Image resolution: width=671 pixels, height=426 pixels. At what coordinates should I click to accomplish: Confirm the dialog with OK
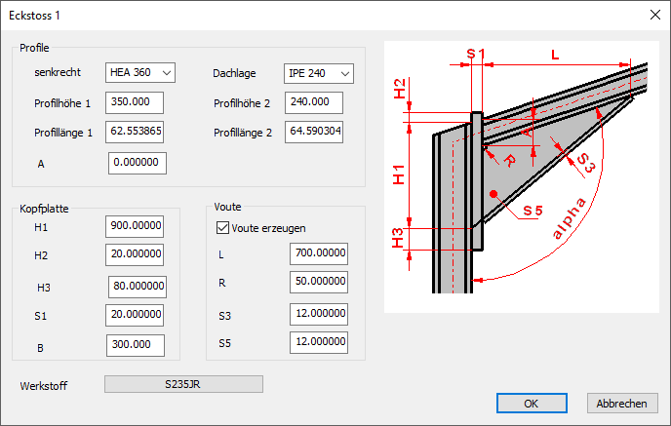[x=532, y=404]
